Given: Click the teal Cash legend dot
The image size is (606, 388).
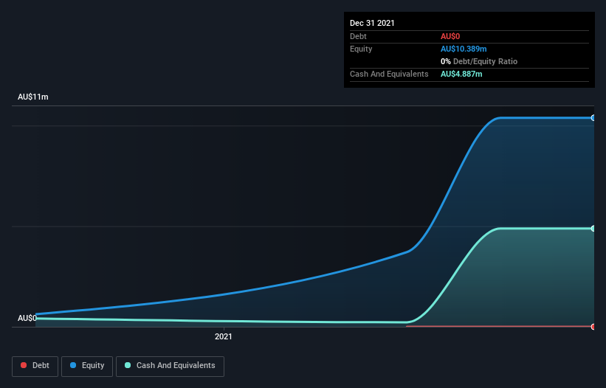Looking at the screenshot, I should point(128,365).
